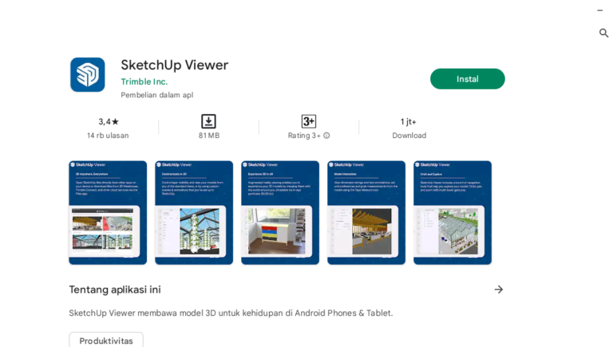Viewport: 613px width, 347px height.
Task: View the 'Model Interaction' screenshot
Action: click(x=366, y=212)
